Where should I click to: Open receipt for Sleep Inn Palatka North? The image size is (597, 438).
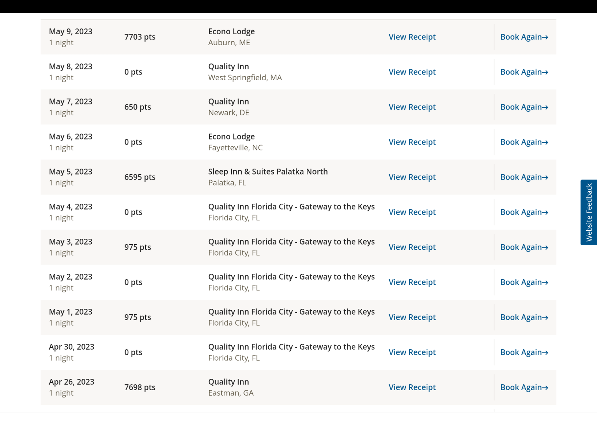pyautogui.click(x=412, y=177)
